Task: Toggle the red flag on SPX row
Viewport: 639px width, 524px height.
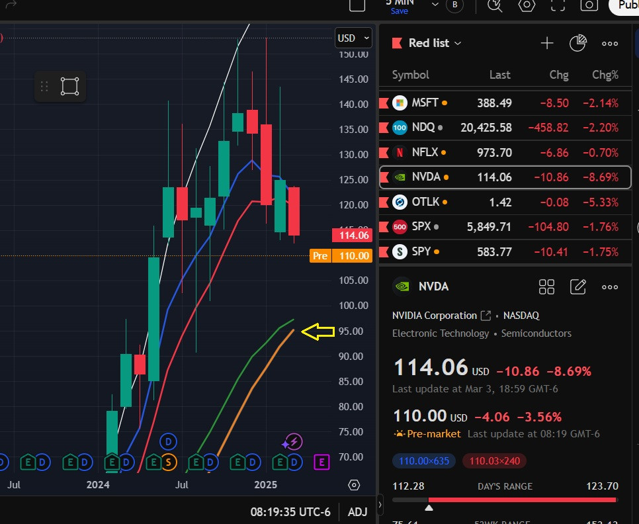Action: (384, 226)
